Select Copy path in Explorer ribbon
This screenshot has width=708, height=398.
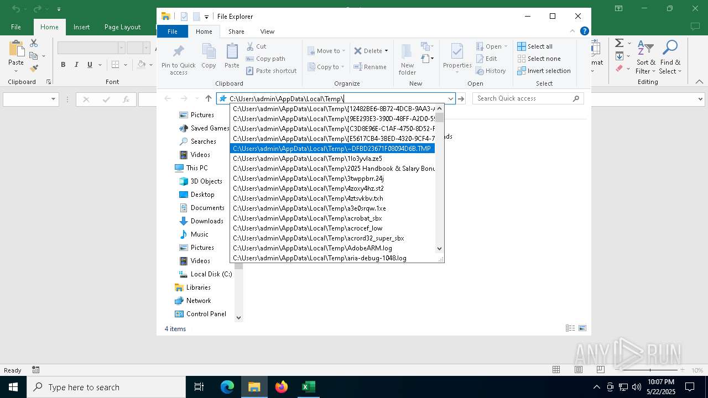(265, 59)
